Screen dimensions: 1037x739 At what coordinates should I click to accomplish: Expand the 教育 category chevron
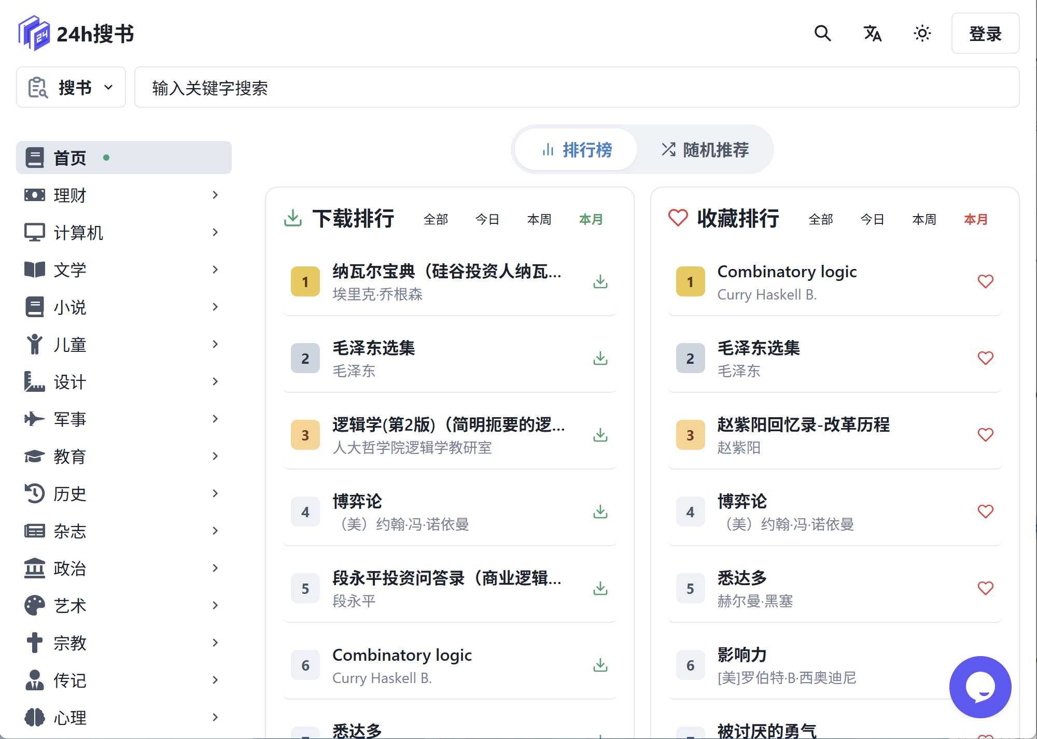point(215,456)
